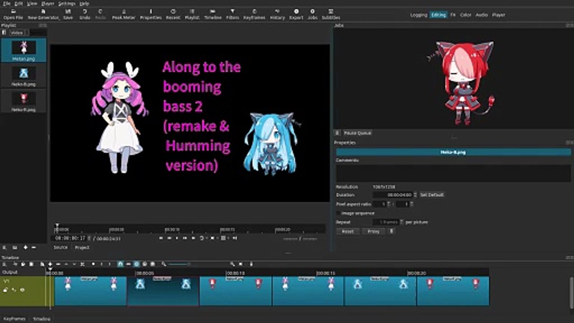Open the playlist menu icon at bottom
The image size is (574, 323).
(x=4, y=247)
